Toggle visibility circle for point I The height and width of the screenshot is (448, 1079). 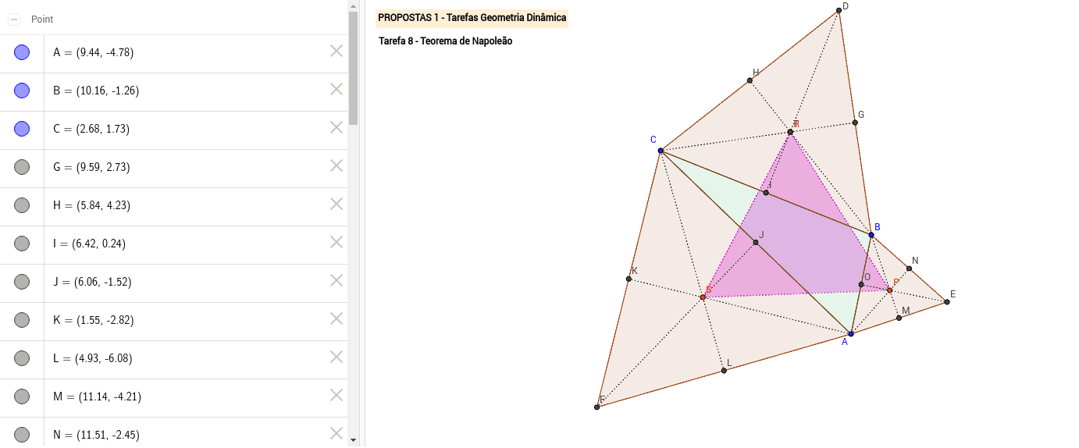pos(22,244)
